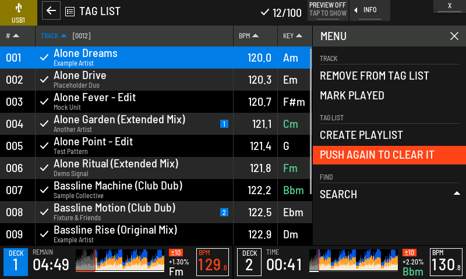Seek in Deck 2 waveform overview
Viewport: 466px width, 279px height.
pyautogui.click(x=354, y=260)
